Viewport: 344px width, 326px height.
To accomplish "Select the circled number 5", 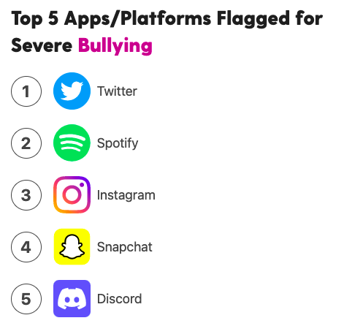I will 26,299.
